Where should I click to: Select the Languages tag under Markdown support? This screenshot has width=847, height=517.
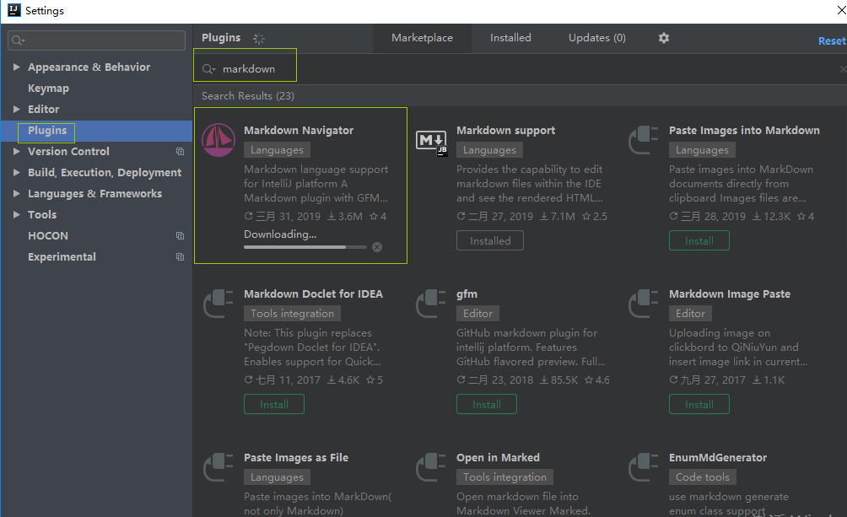[x=489, y=149]
